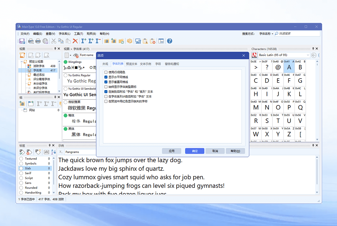
Task: Click rename tag 'ab|' icon
Action: (46, 152)
